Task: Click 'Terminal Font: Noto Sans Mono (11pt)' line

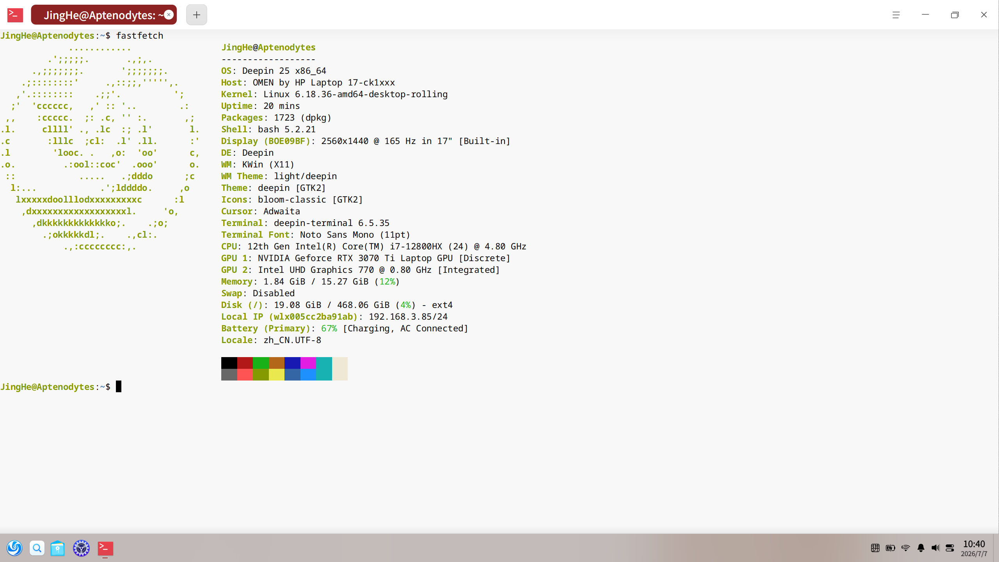Action: pyautogui.click(x=316, y=235)
